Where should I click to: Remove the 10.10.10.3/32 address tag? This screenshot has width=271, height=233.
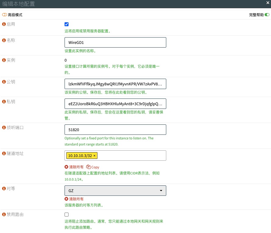click(94, 156)
